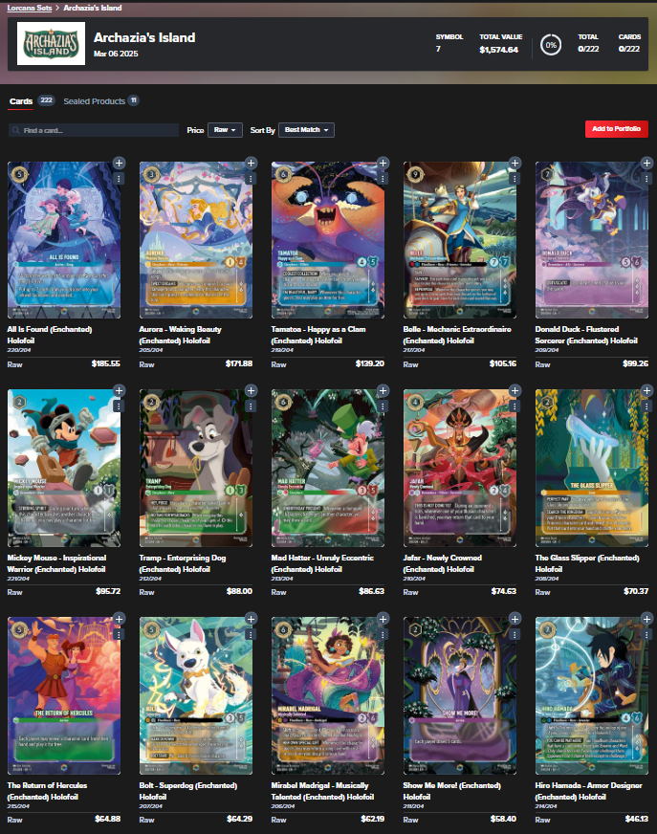Open Hiro Hamada - Armor Designer title link
Image resolution: width=657 pixels, height=834 pixels.
[x=589, y=791]
